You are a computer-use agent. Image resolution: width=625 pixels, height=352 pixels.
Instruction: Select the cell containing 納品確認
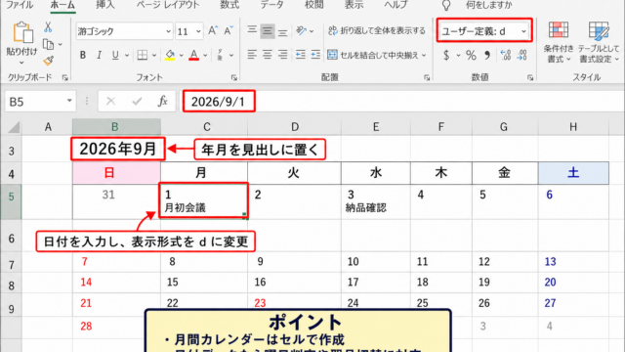coord(375,201)
